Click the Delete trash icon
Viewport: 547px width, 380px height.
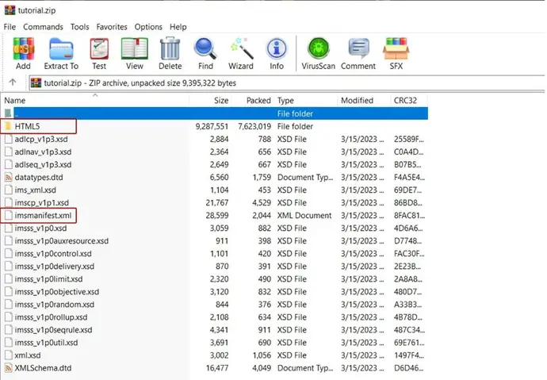(170, 49)
